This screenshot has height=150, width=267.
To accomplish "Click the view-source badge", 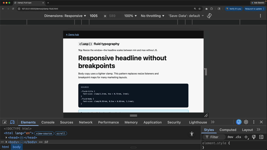I will pyautogui.click(x=44, y=133).
